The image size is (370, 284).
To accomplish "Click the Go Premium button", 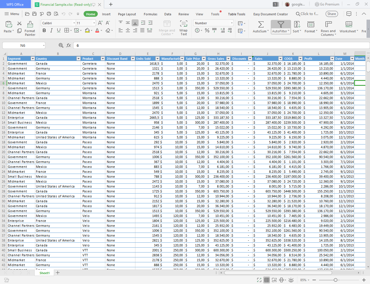I will point(327,4).
